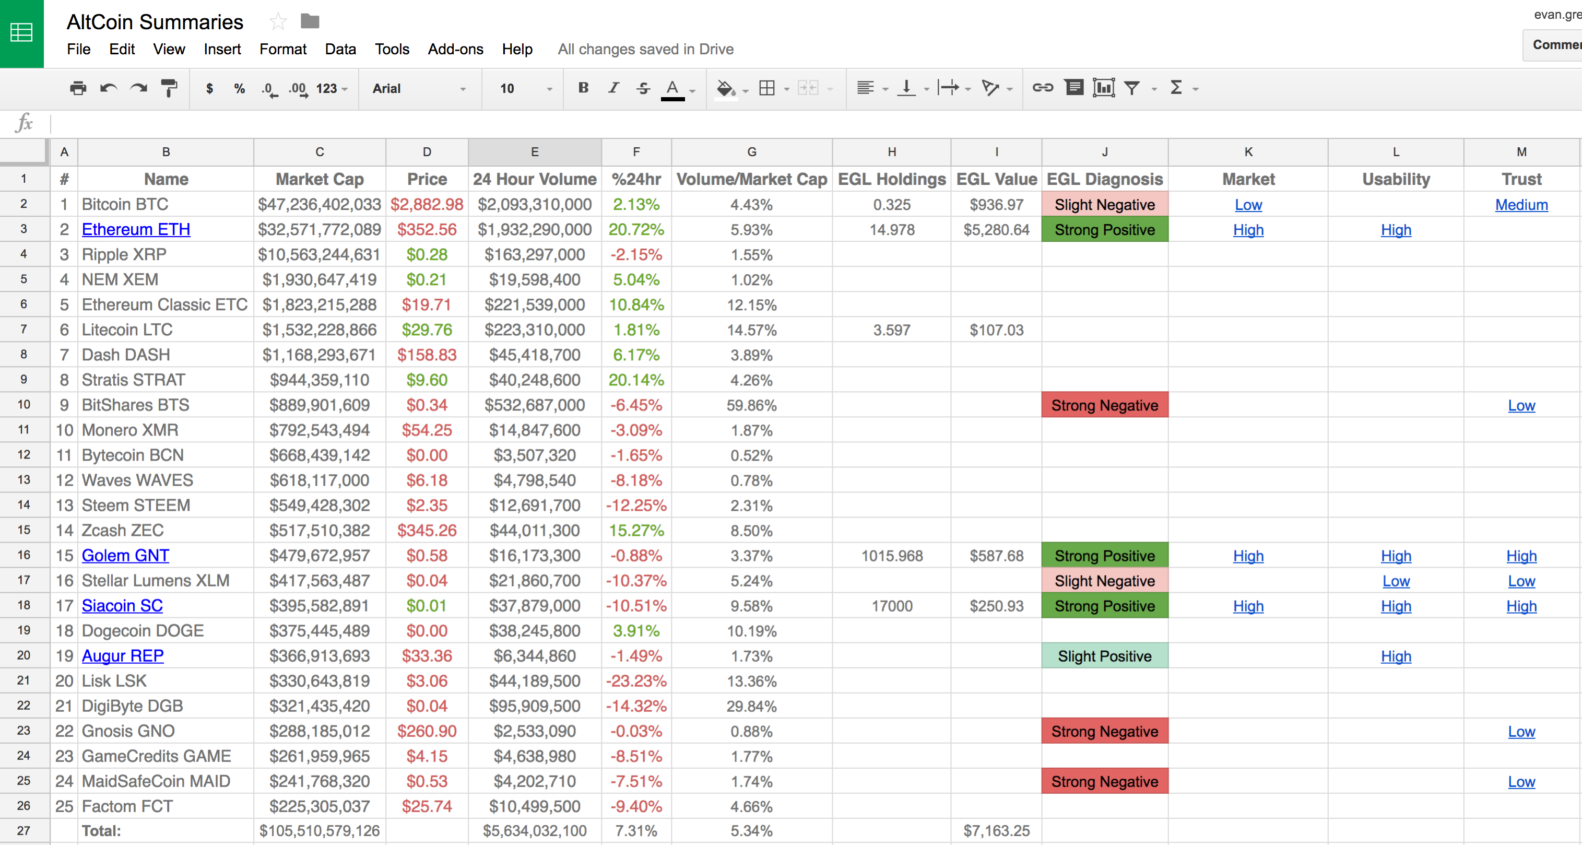This screenshot has width=1582, height=845.
Task: Select the Paint format roller icon
Action: 169,88
